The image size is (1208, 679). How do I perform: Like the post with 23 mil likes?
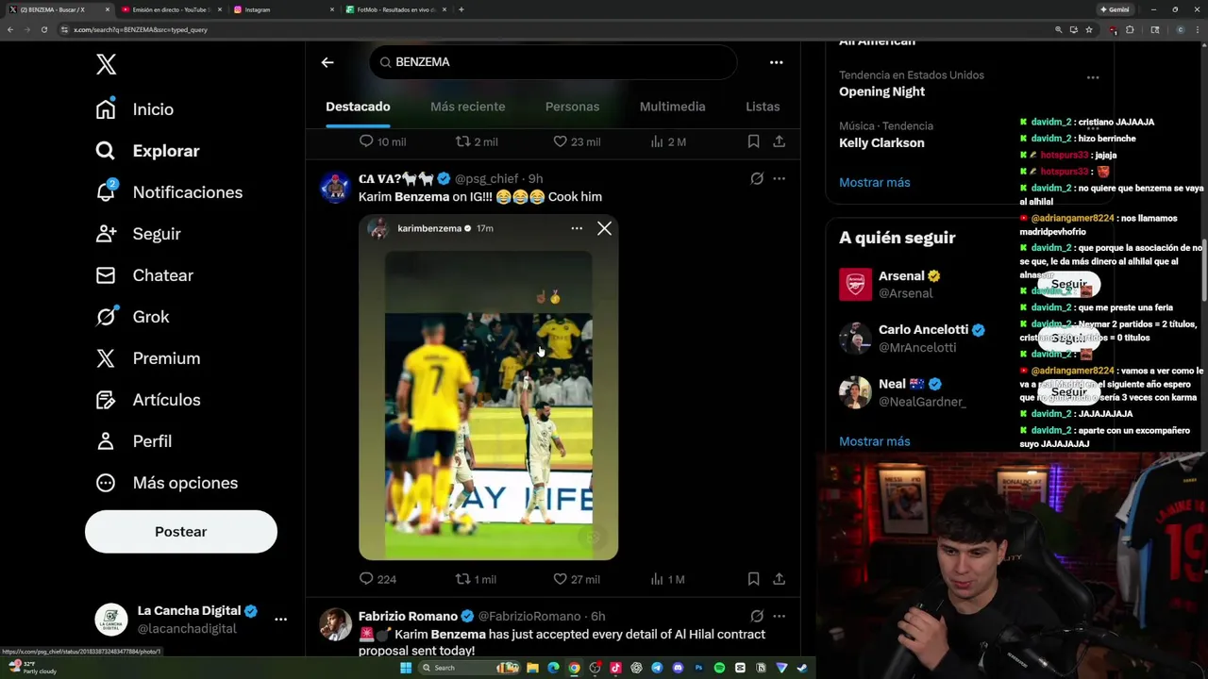577,141
